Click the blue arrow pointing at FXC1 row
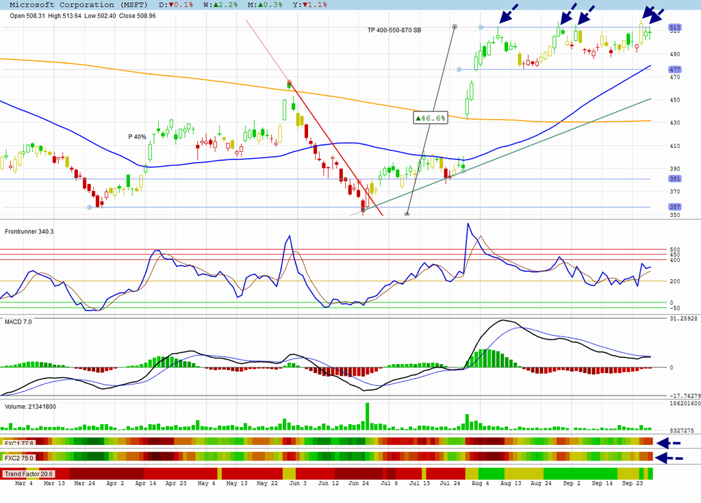 (668, 443)
